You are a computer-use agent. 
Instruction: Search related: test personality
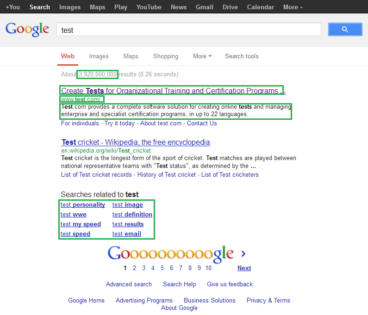click(x=82, y=205)
